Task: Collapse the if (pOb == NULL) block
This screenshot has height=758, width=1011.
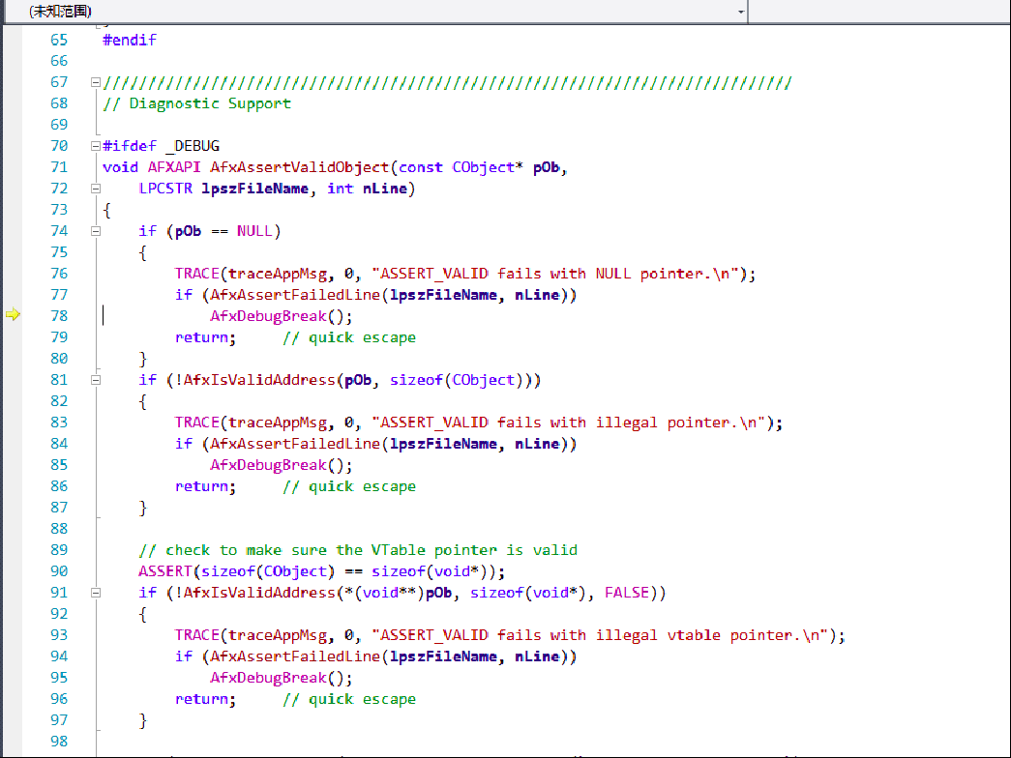Action: [95, 231]
